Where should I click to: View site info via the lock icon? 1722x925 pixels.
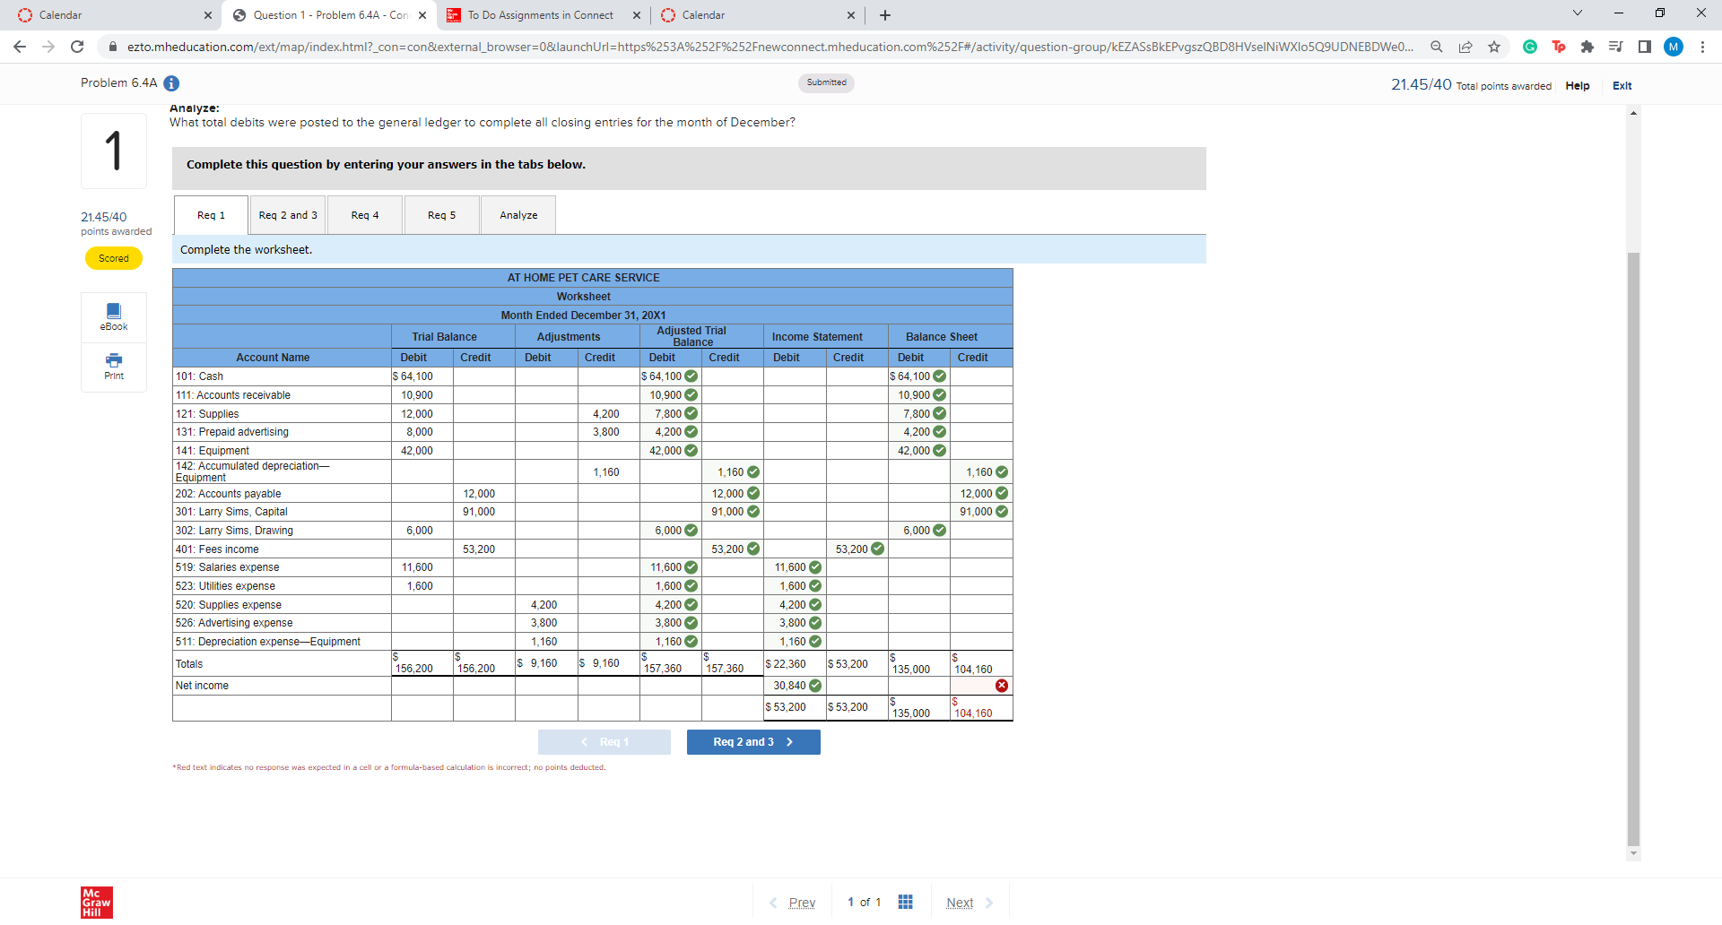[113, 47]
